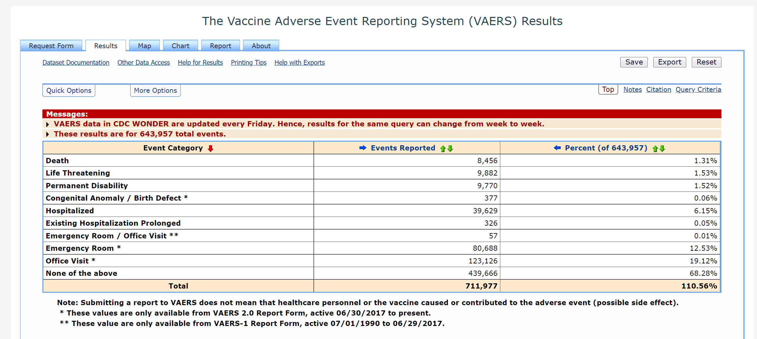Select None of the above row label

click(x=82, y=273)
